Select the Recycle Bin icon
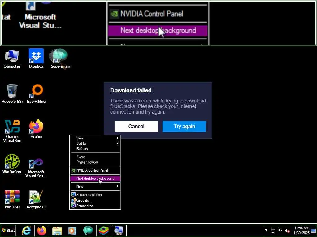This screenshot has height=237, width=317. click(12, 94)
